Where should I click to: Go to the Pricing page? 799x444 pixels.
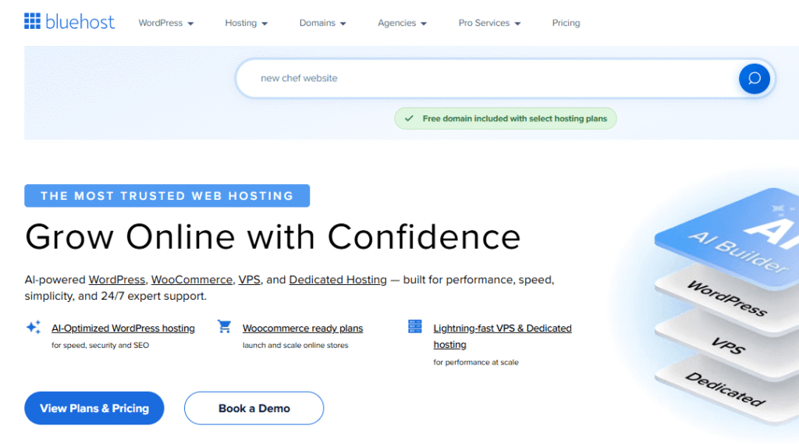566,23
